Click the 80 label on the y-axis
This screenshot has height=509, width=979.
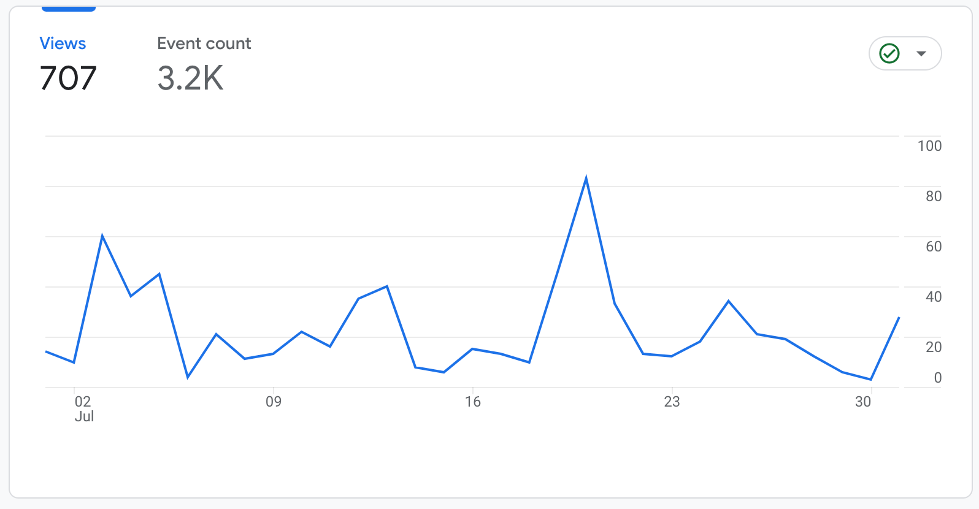pyautogui.click(x=933, y=196)
